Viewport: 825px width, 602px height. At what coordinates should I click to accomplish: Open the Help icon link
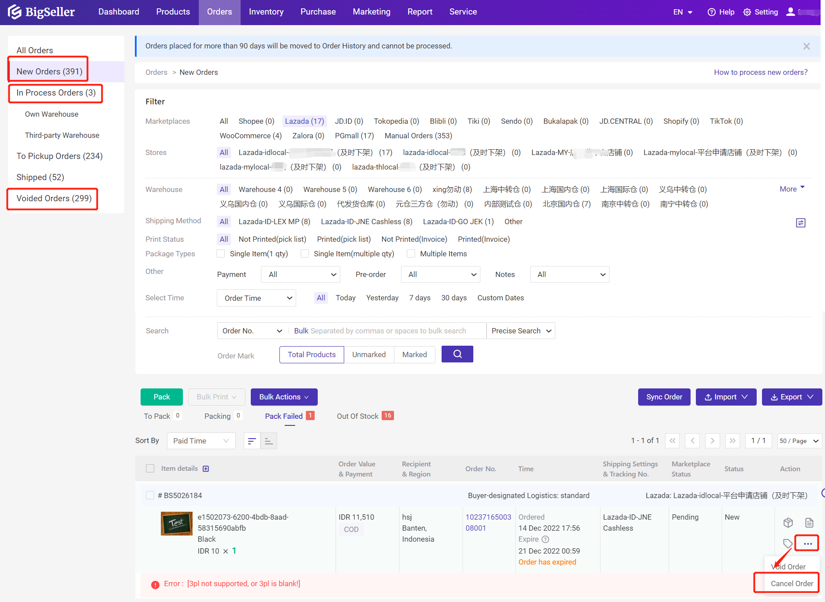pyautogui.click(x=721, y=12)
